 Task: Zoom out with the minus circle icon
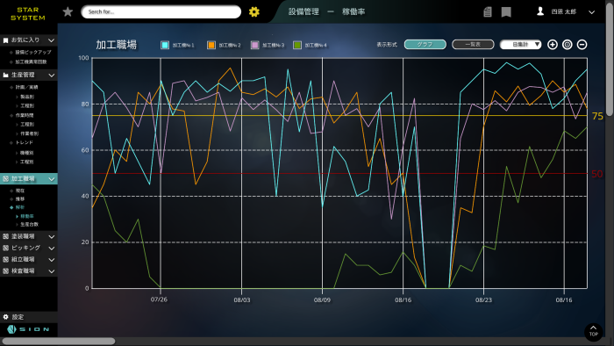tap(582, 45)
